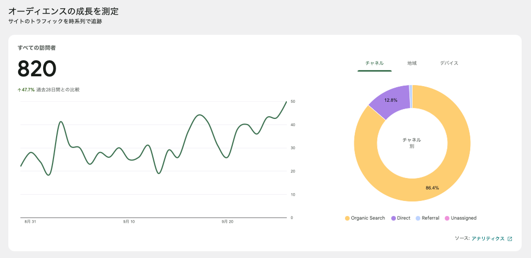Open the デバイス tab
Image resolution: width=531 pixels, height=258 pixels.
pyautogui.click(x=449, y=63)
